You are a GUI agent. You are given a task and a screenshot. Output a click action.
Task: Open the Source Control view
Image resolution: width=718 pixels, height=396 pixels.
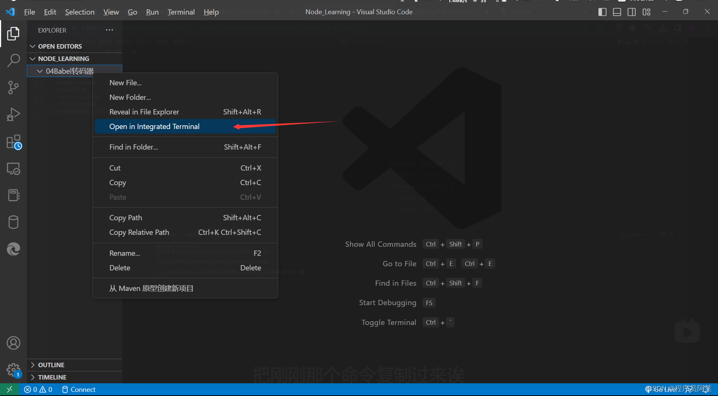click(x=13, y=88)
